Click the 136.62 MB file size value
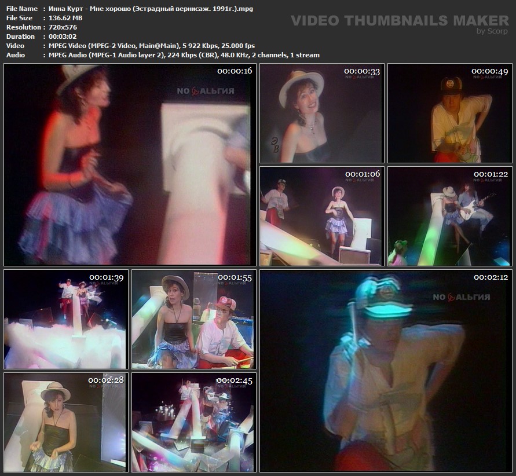This screenshot has width=516, height=476. (63, 18)
